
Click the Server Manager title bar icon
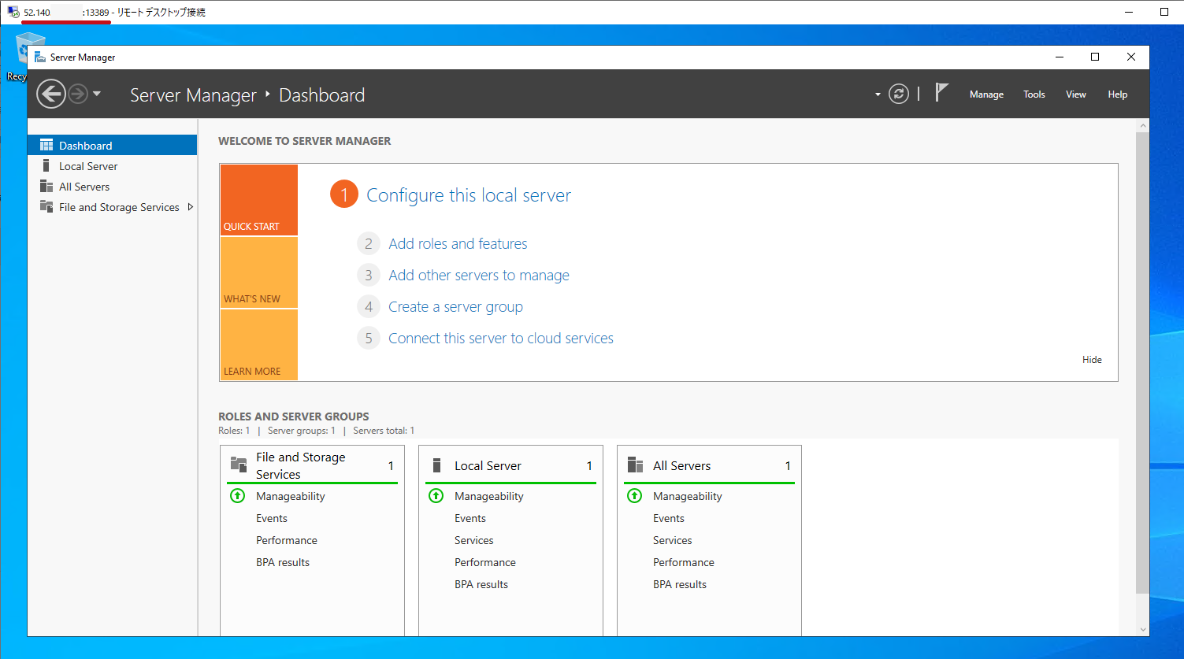tap(39, 57)
